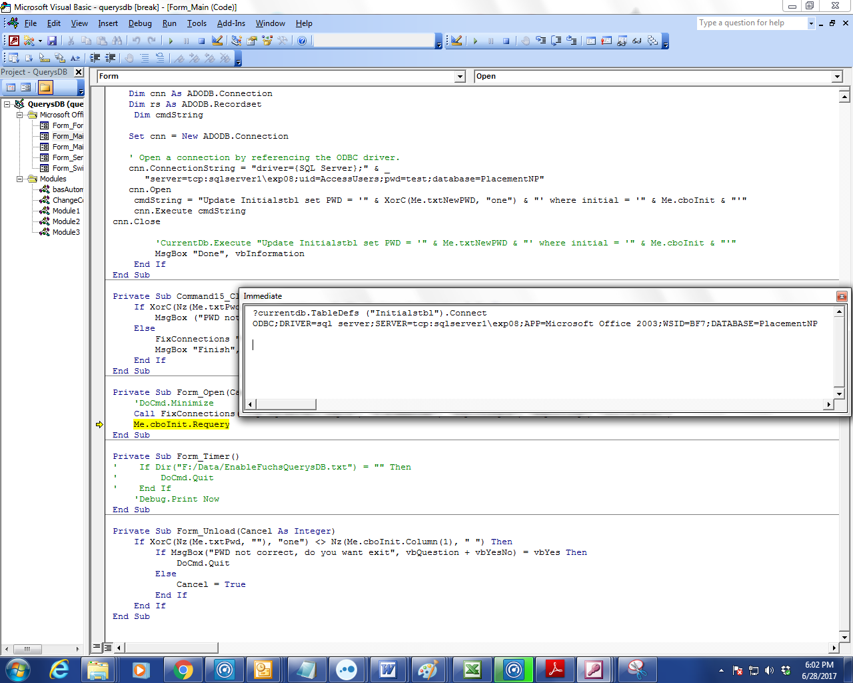Click the Immediate window horizontal scrollbar thumb
The image size is (853, 683).
point(286,404)
